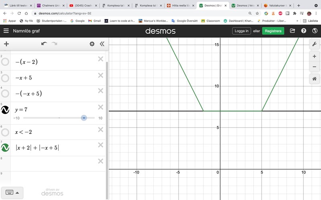This screenshot has width=321, height=200.
Task: Click the add expression plus icon
Action: click(x=6, y=44)
